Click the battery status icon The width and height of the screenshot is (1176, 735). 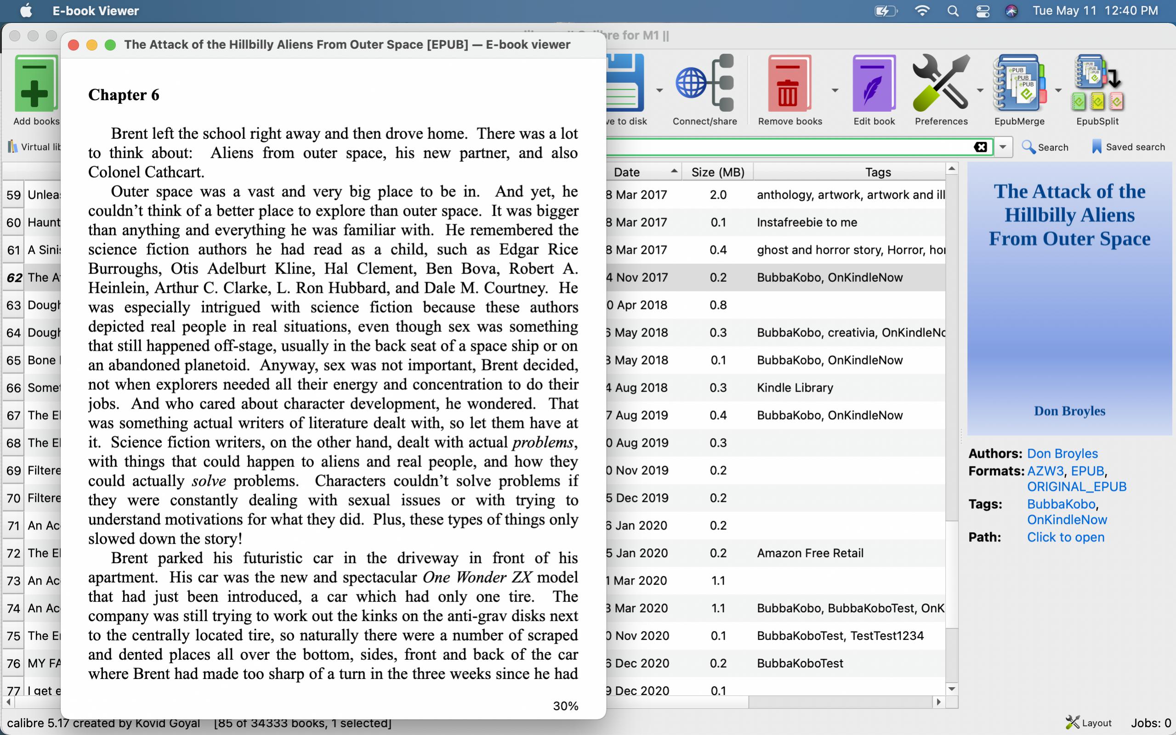click(886, 11)
